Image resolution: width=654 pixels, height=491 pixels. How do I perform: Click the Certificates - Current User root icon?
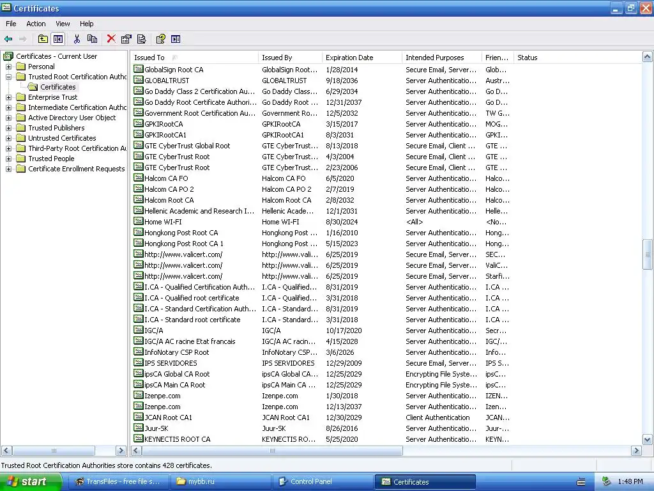[x=8, y=56]
